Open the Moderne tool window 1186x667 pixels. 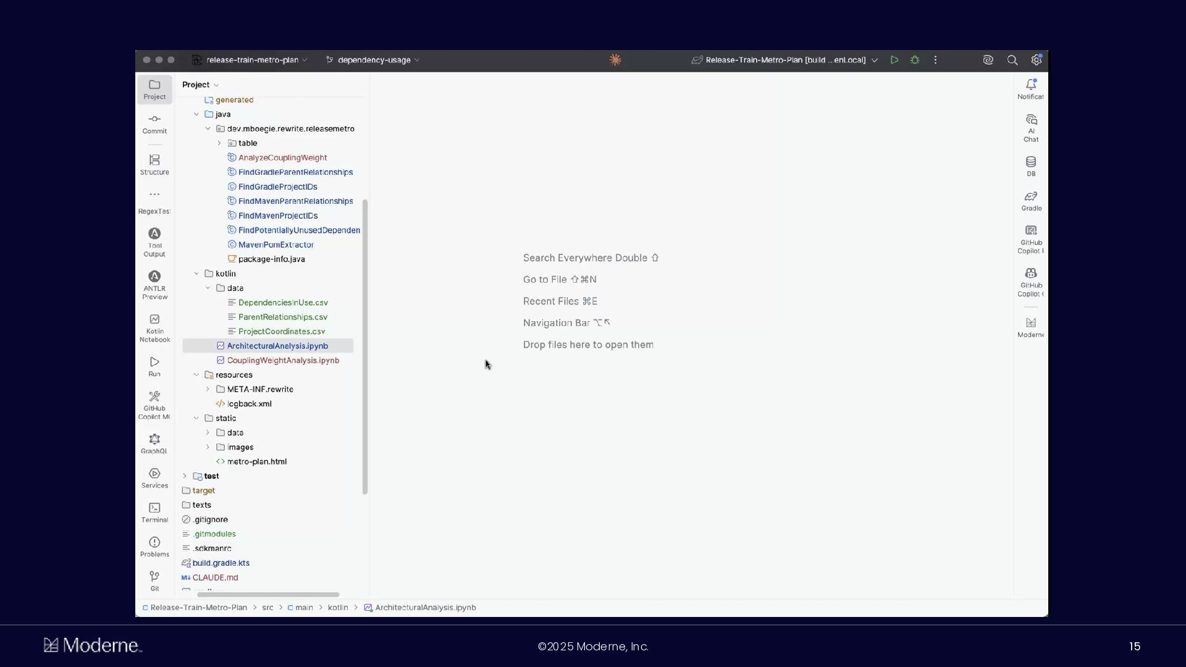[x=1031, y=327]
